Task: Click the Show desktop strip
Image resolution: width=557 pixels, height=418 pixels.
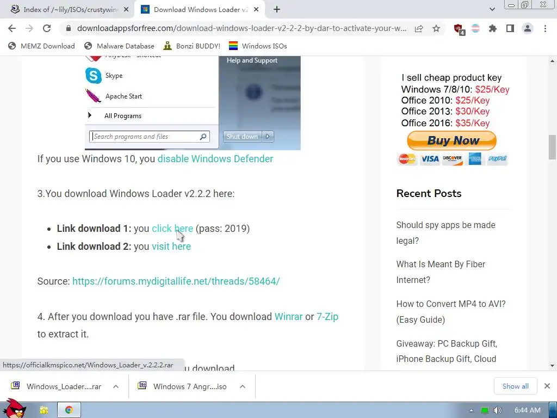Action: pyautogui.click(x=553, y=410)
